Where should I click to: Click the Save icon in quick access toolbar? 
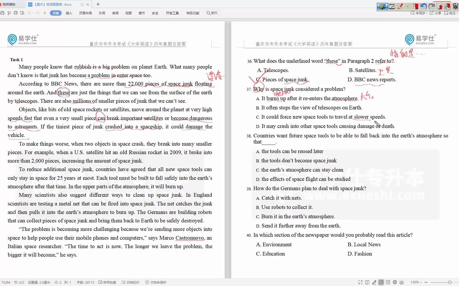click(x=2, y=13)
